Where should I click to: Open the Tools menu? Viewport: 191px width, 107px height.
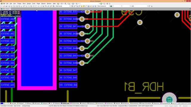34,4
